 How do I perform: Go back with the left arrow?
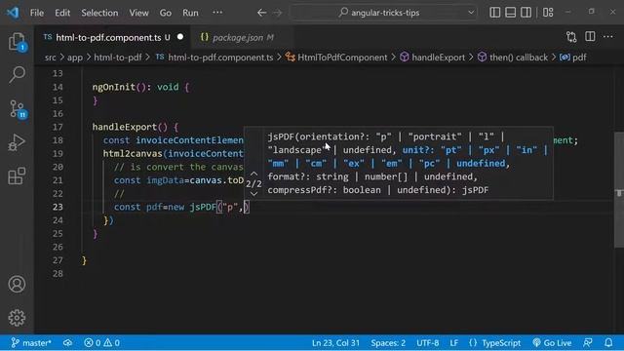coord(261,13)
